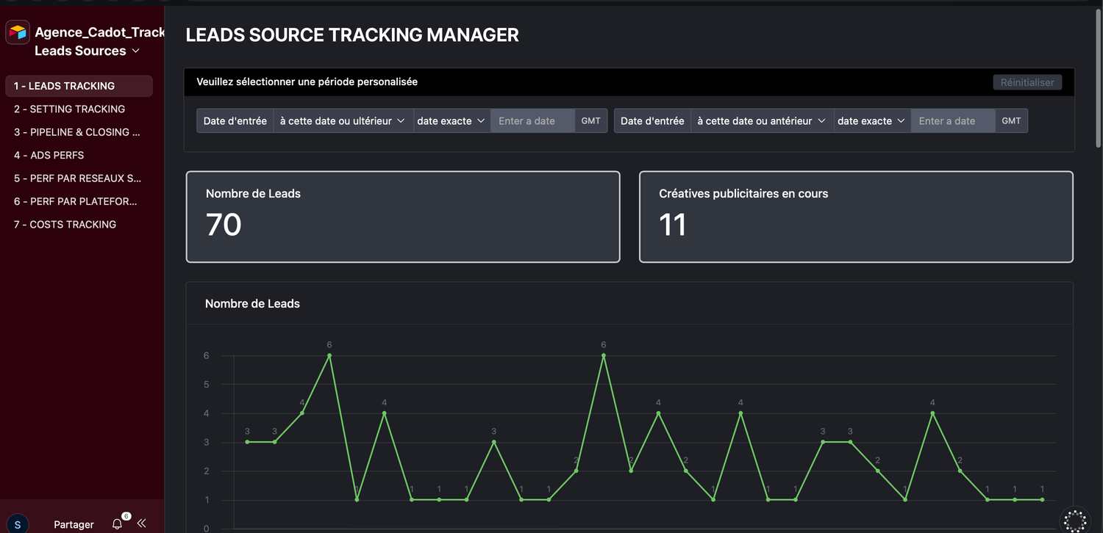Open the "à cette date ou antérieur" dropdown
The width and height of the screenshot is (1103, 533).
click(761, 121)
